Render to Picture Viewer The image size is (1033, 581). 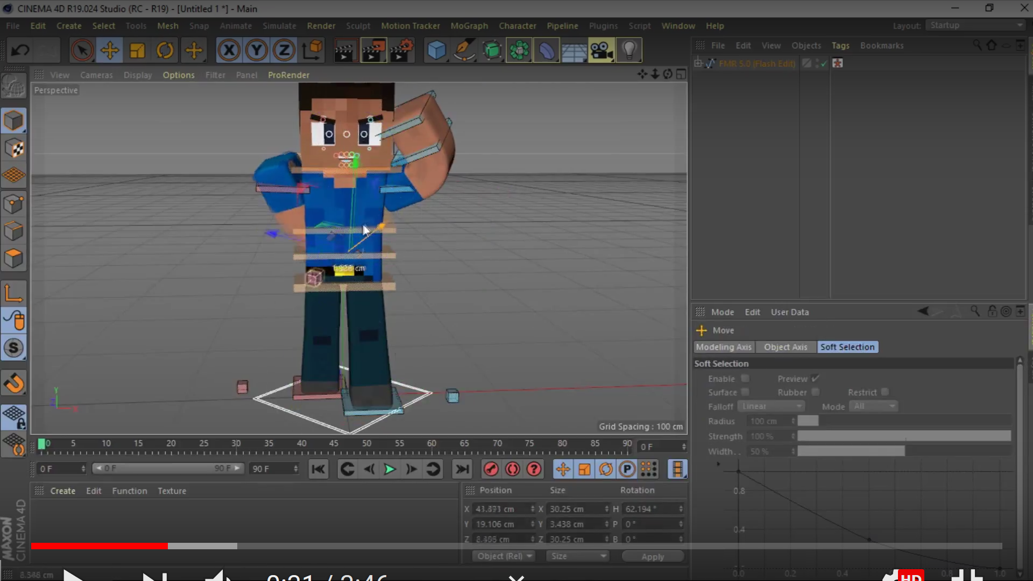click(373, 51)
